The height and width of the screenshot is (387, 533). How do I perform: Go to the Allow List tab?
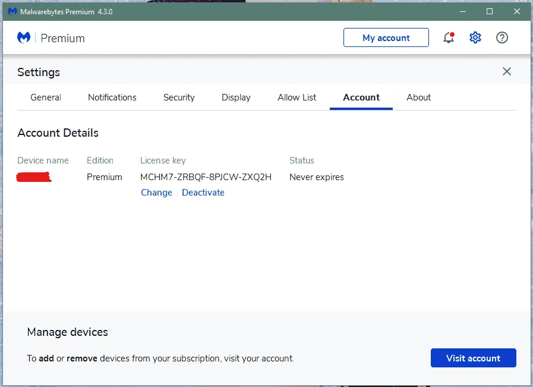[297, 97]
